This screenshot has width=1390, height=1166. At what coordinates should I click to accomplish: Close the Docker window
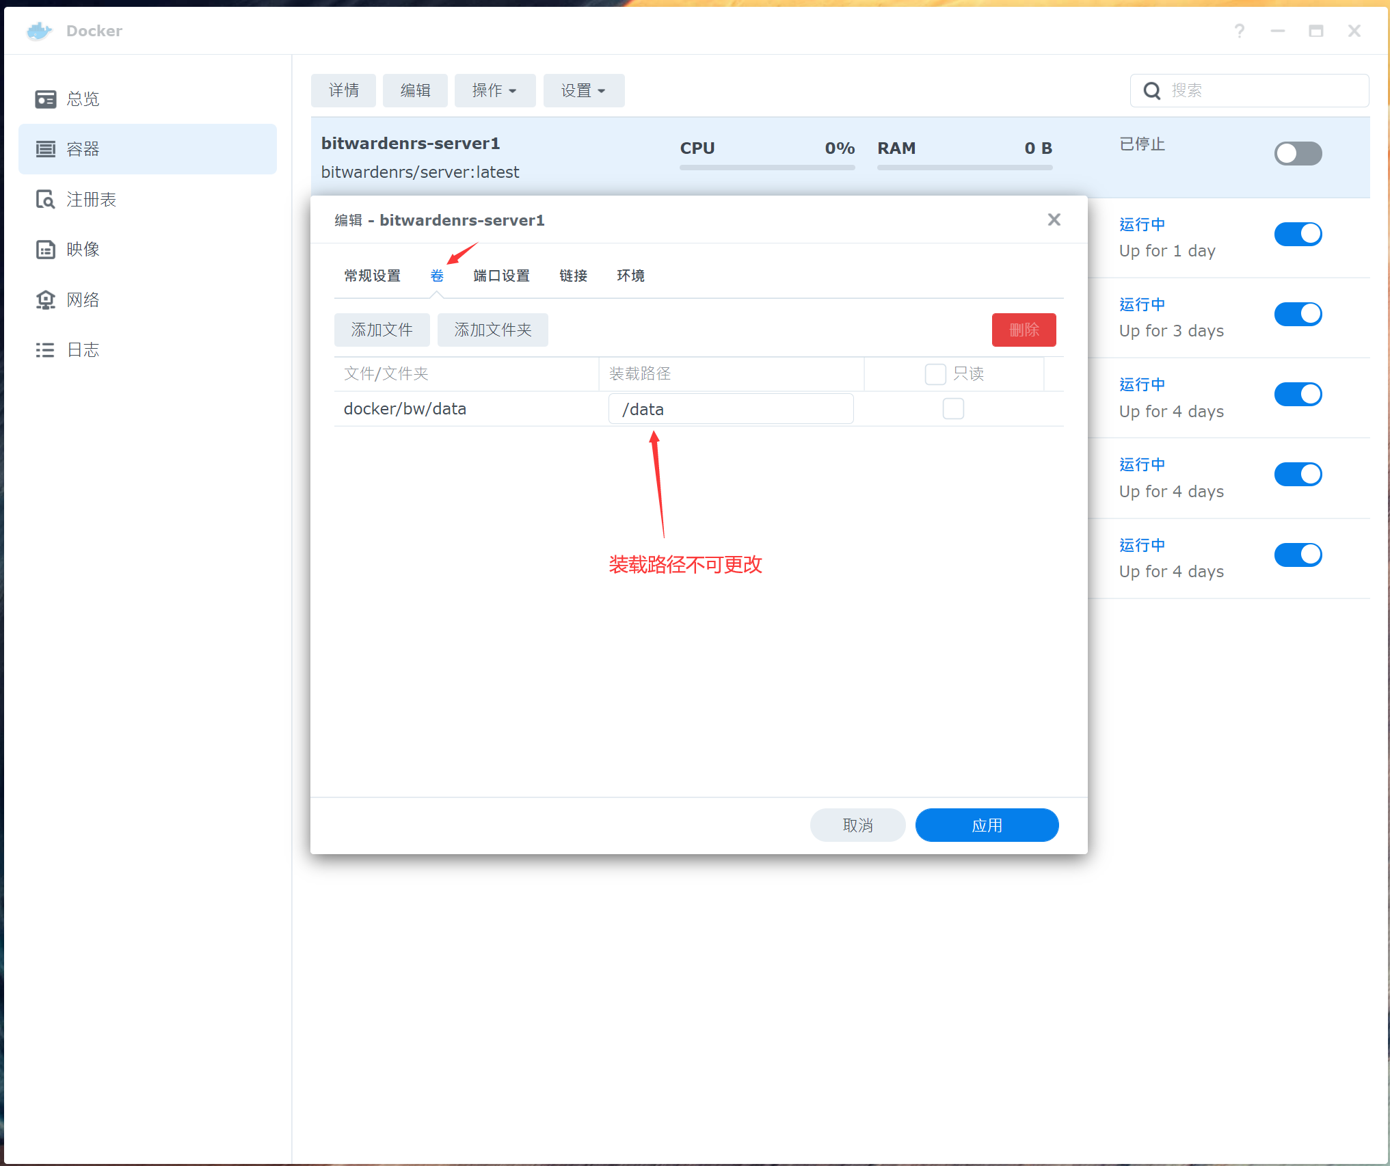coord(1354,31)
